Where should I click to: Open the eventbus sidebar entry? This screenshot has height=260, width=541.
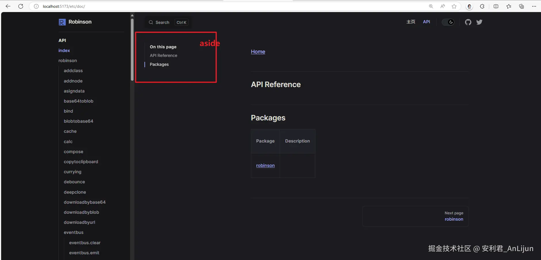click(x=74, y=232)
